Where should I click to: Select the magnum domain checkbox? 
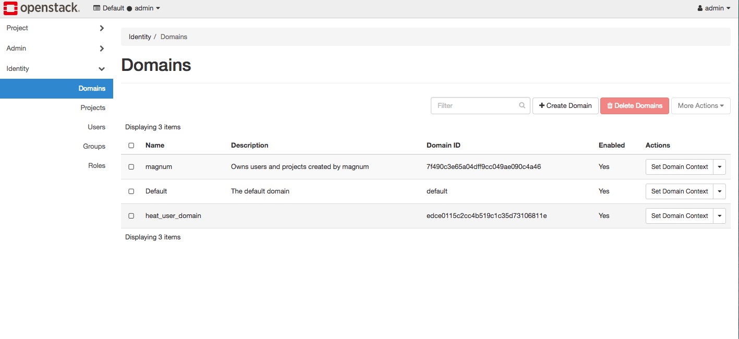[131, 167]
